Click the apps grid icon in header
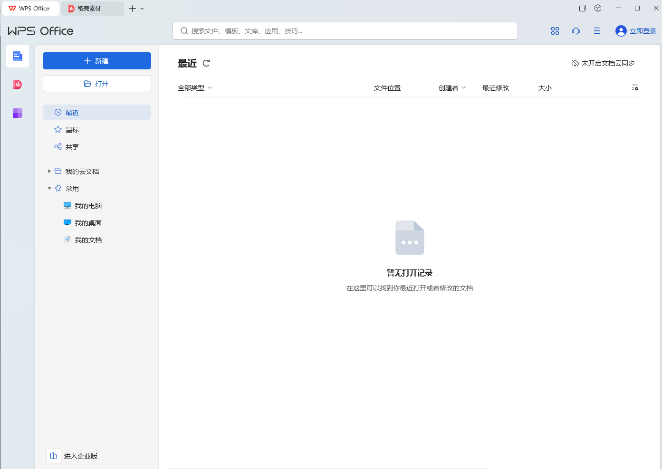The height and width of the screenshot is (469, 662). pos(555,31)
